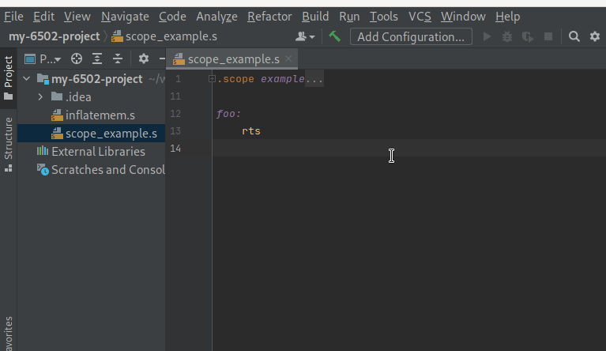Open Project panel options gear
Screen dimensions: 606x351
coord(143,58)
